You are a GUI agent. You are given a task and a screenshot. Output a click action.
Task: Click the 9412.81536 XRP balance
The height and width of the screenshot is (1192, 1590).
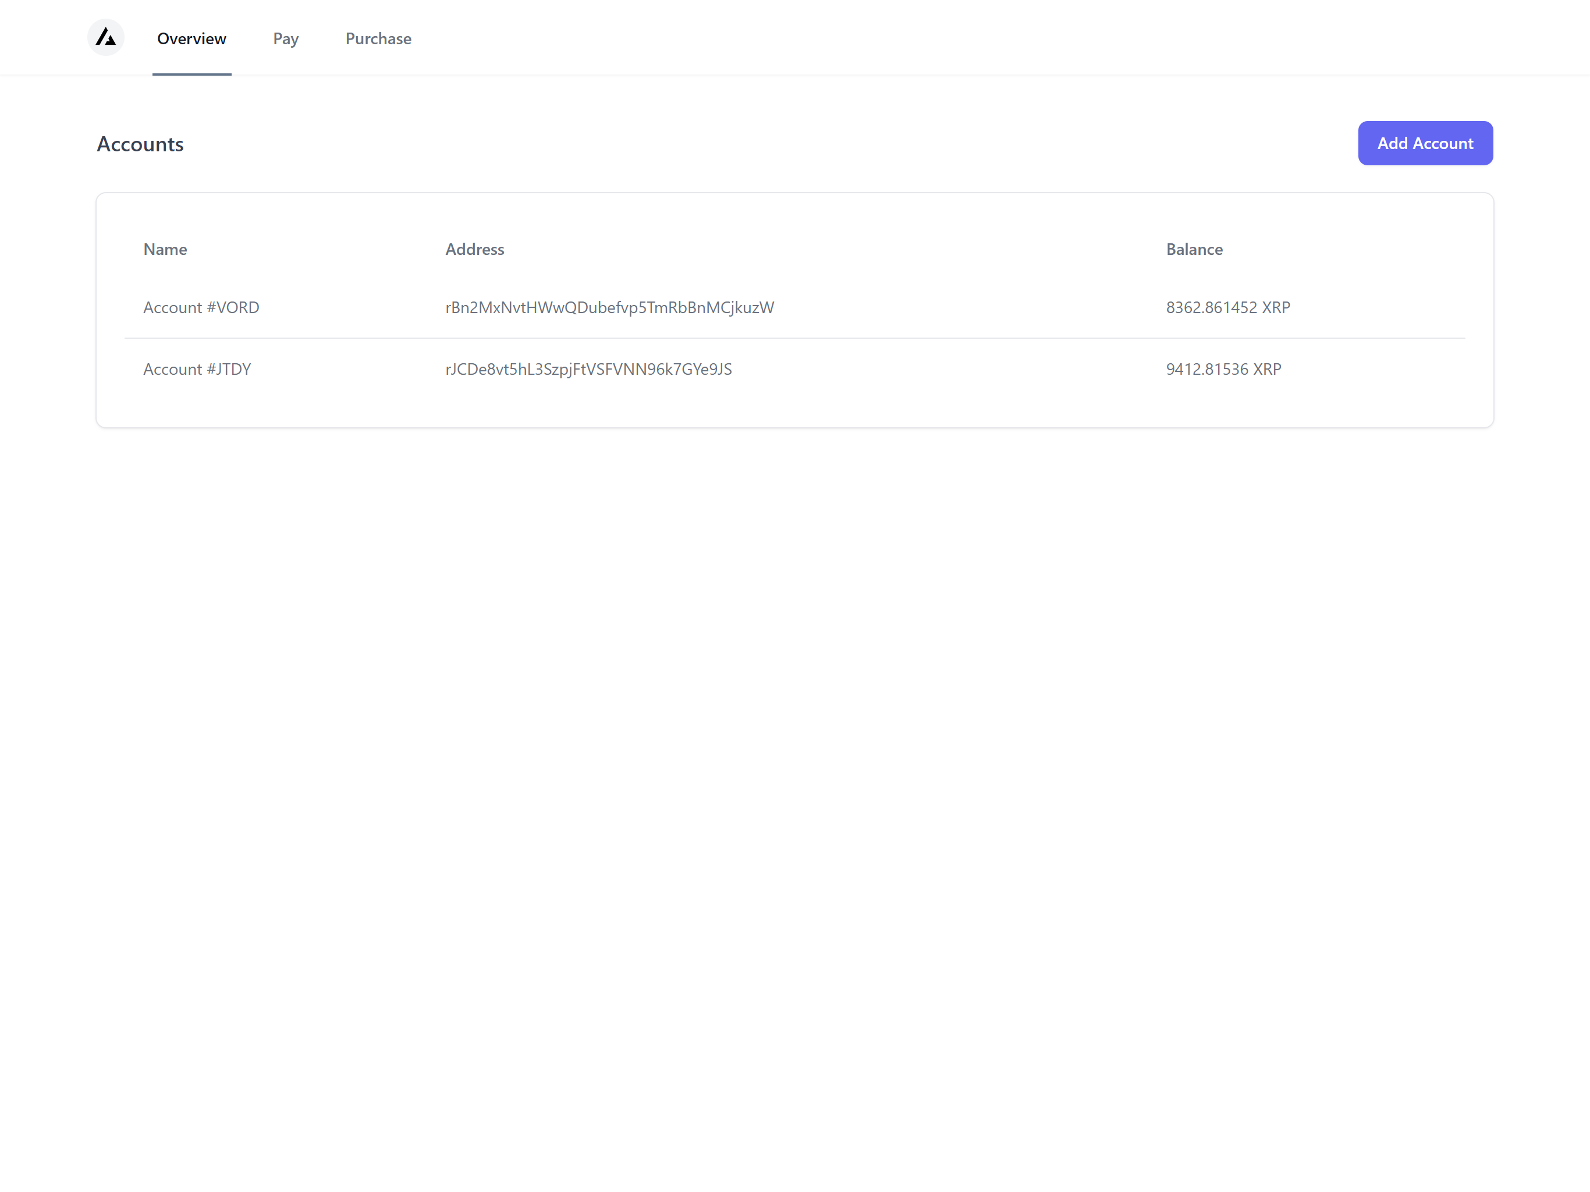click(1223, 370)
